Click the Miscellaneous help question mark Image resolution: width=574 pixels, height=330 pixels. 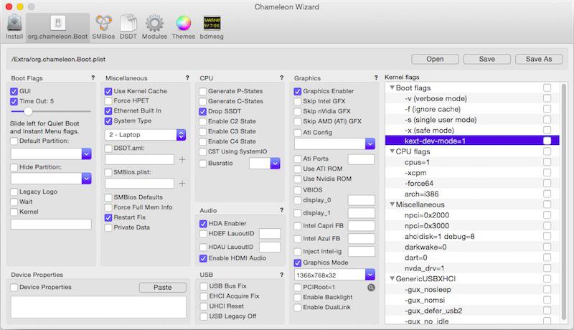[x=187, y=77]
